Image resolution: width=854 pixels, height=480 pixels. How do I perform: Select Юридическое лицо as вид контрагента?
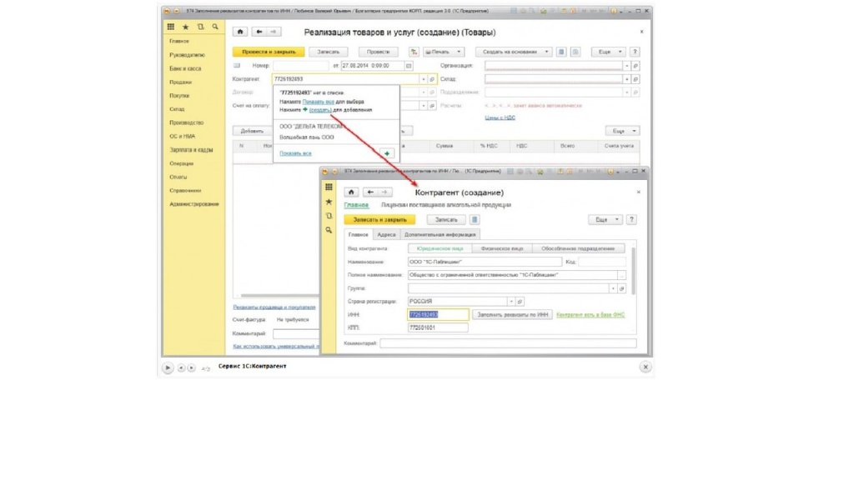click(440, 248)
